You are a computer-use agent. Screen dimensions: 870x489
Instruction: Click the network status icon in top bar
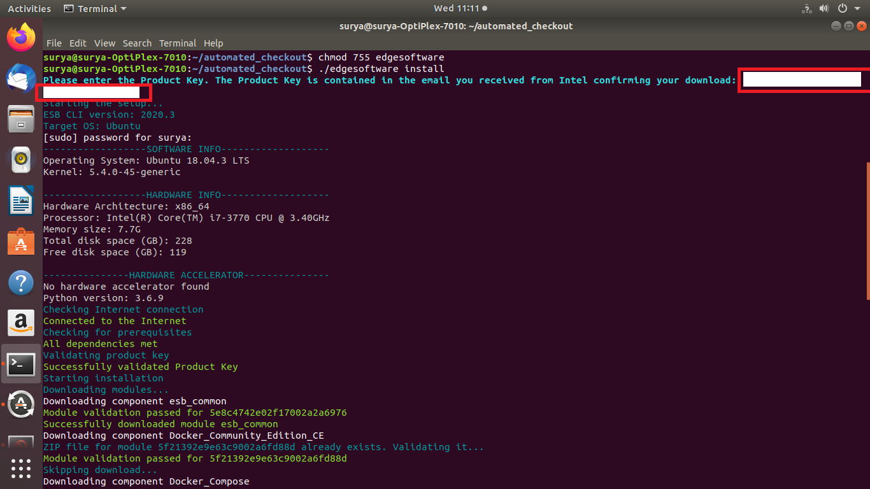click(x=806, y=9)
